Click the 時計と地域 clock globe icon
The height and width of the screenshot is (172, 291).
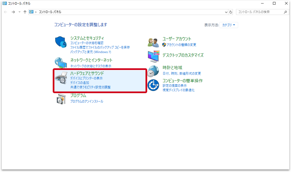(153, 71)
